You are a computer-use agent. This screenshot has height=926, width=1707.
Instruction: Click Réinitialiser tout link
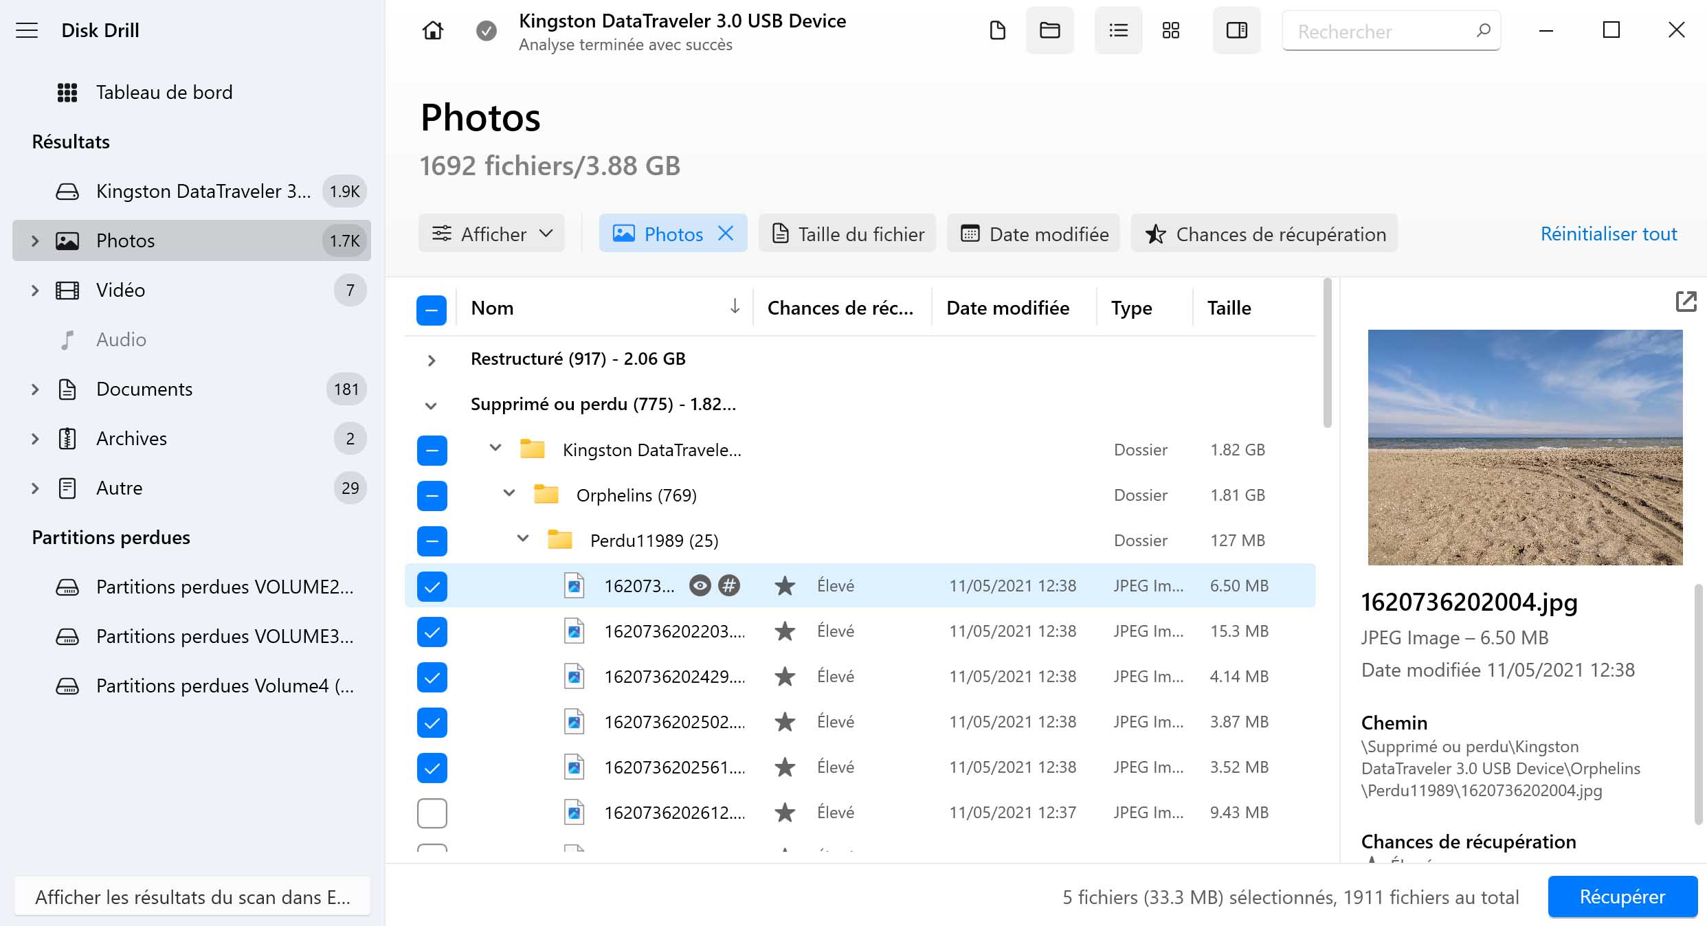[x=1609, y=234]
